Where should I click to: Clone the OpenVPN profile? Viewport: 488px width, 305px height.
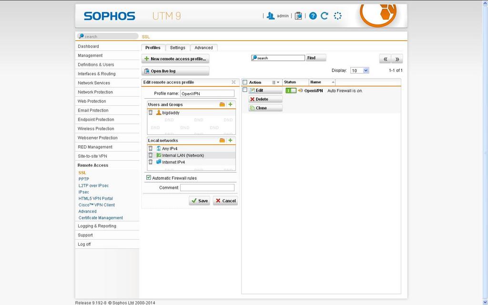click(265, 108)
